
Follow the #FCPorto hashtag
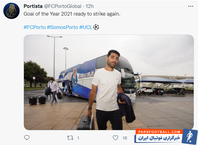[x=35, y=27]
